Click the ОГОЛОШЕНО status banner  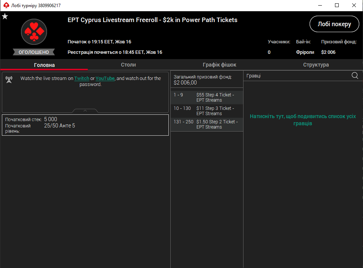[34, 52]
